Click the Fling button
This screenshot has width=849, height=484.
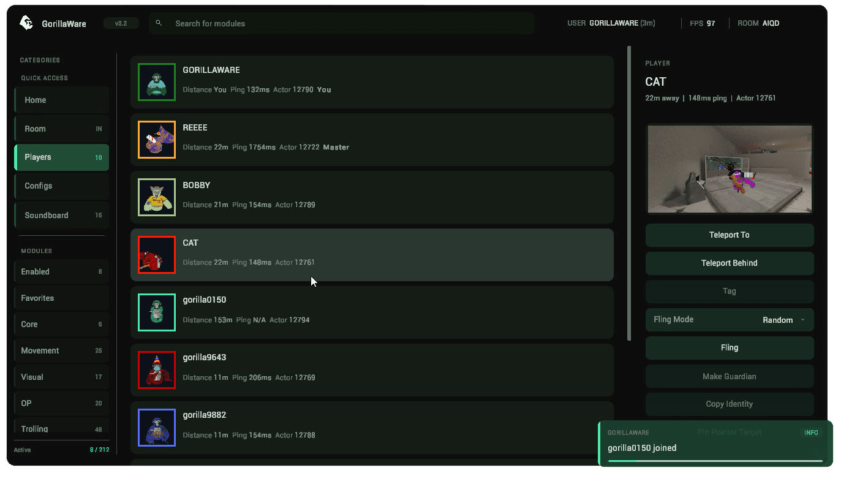point(730,347)
